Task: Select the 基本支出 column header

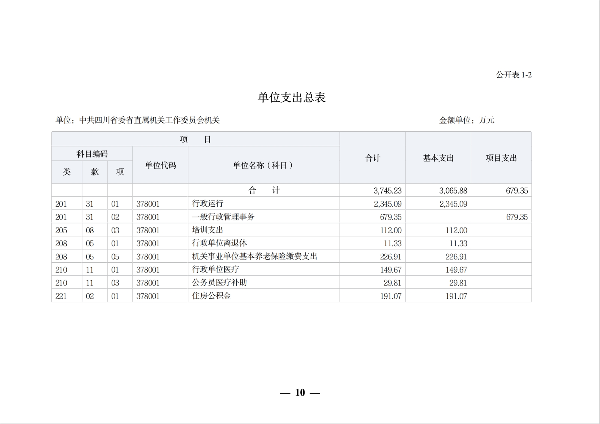Action: (x=438, y=158)
